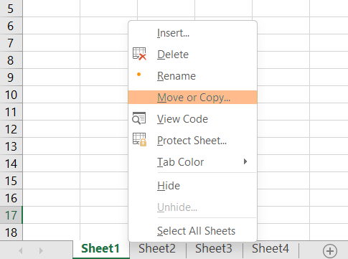Select row header 7

pyautogui.click(x=11, y=43)
